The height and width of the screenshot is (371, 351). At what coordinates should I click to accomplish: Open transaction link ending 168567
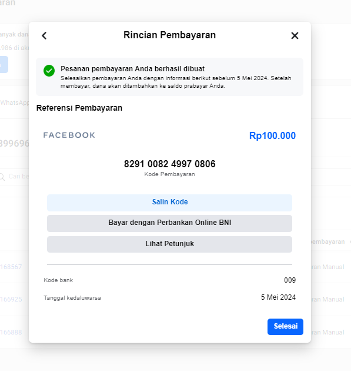[11, 267]
